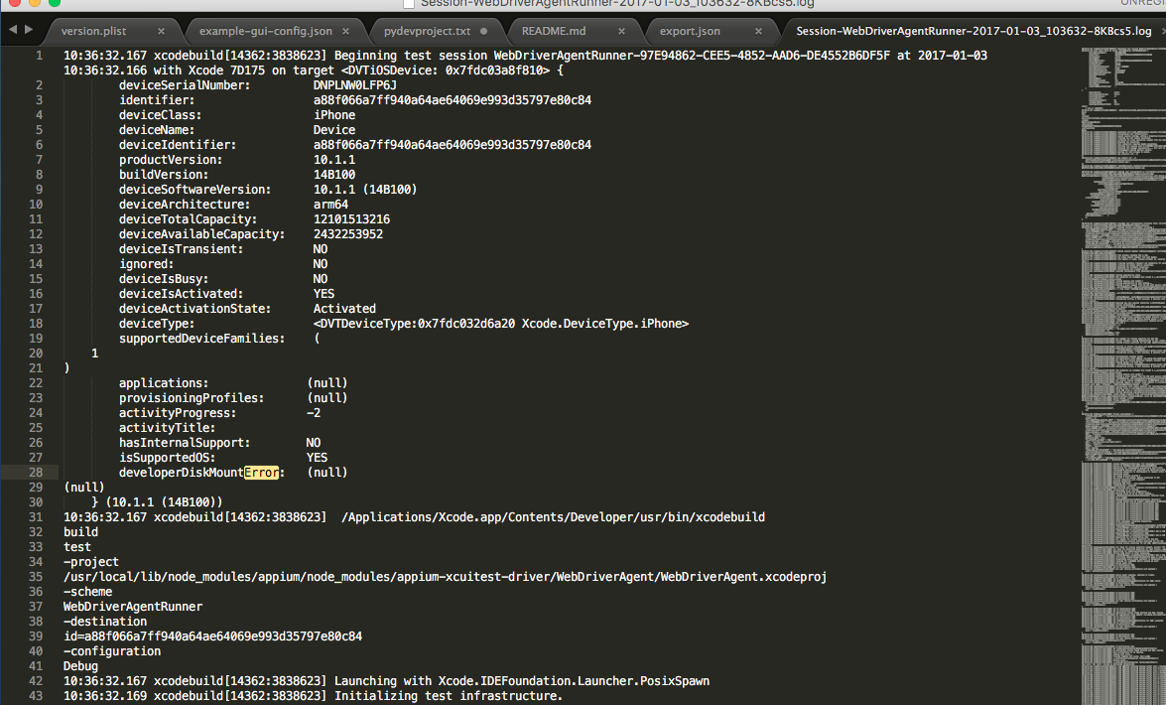
Task: Click the "productVersion:" label
Action: 171,160
